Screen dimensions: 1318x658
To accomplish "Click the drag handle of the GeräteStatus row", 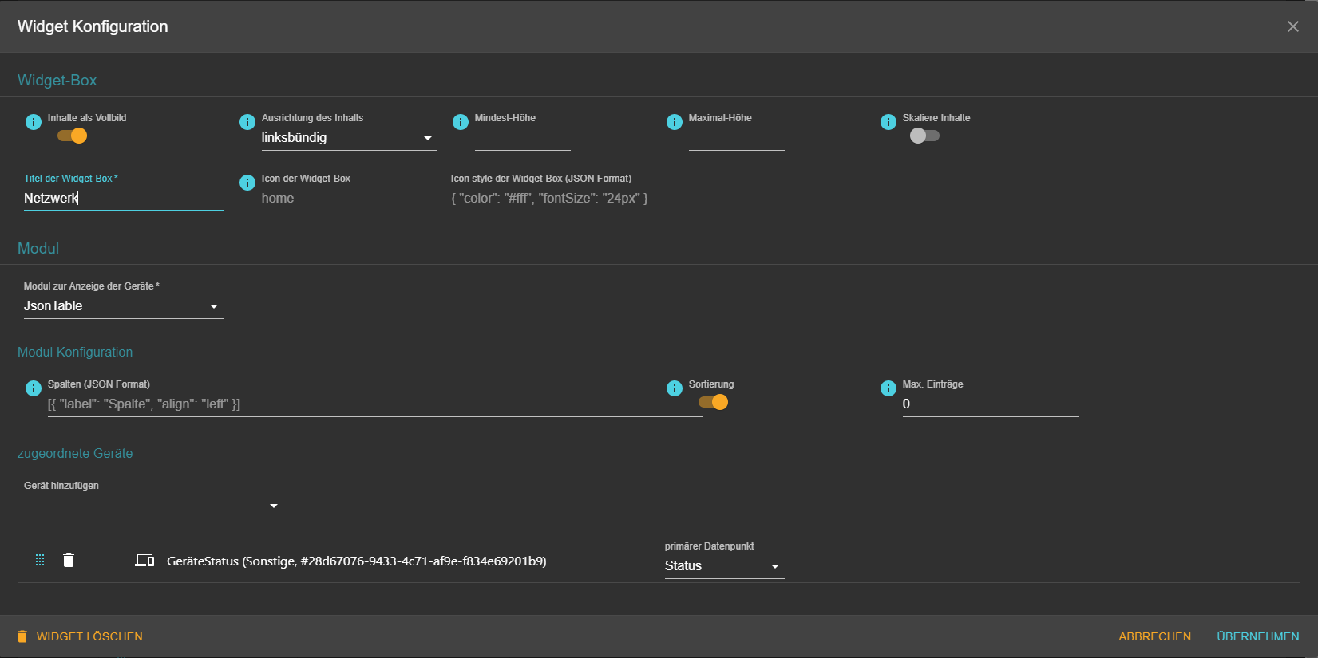I will (x=40, y=560).
